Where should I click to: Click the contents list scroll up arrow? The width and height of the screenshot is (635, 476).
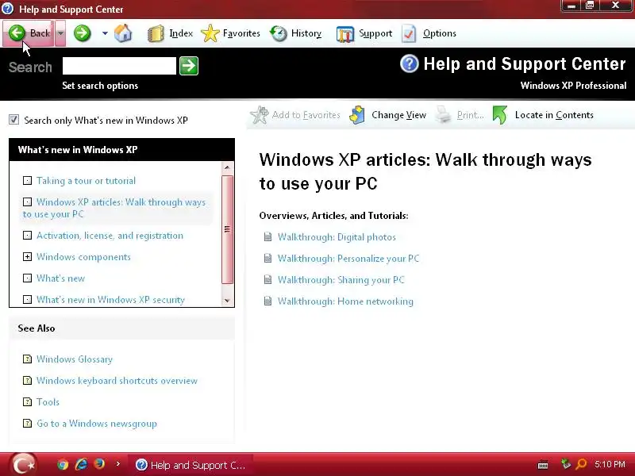(227, 167)
